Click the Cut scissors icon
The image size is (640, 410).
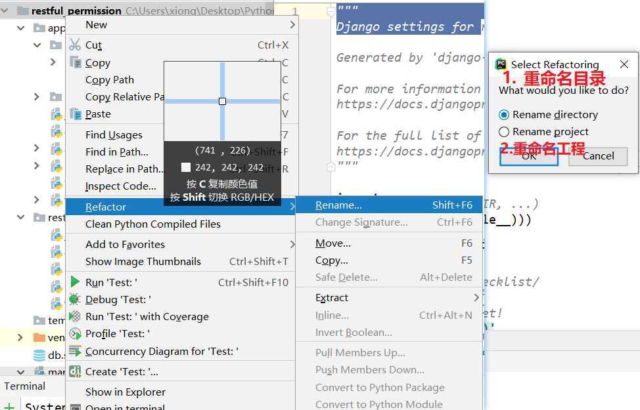[x=75, y=45]
